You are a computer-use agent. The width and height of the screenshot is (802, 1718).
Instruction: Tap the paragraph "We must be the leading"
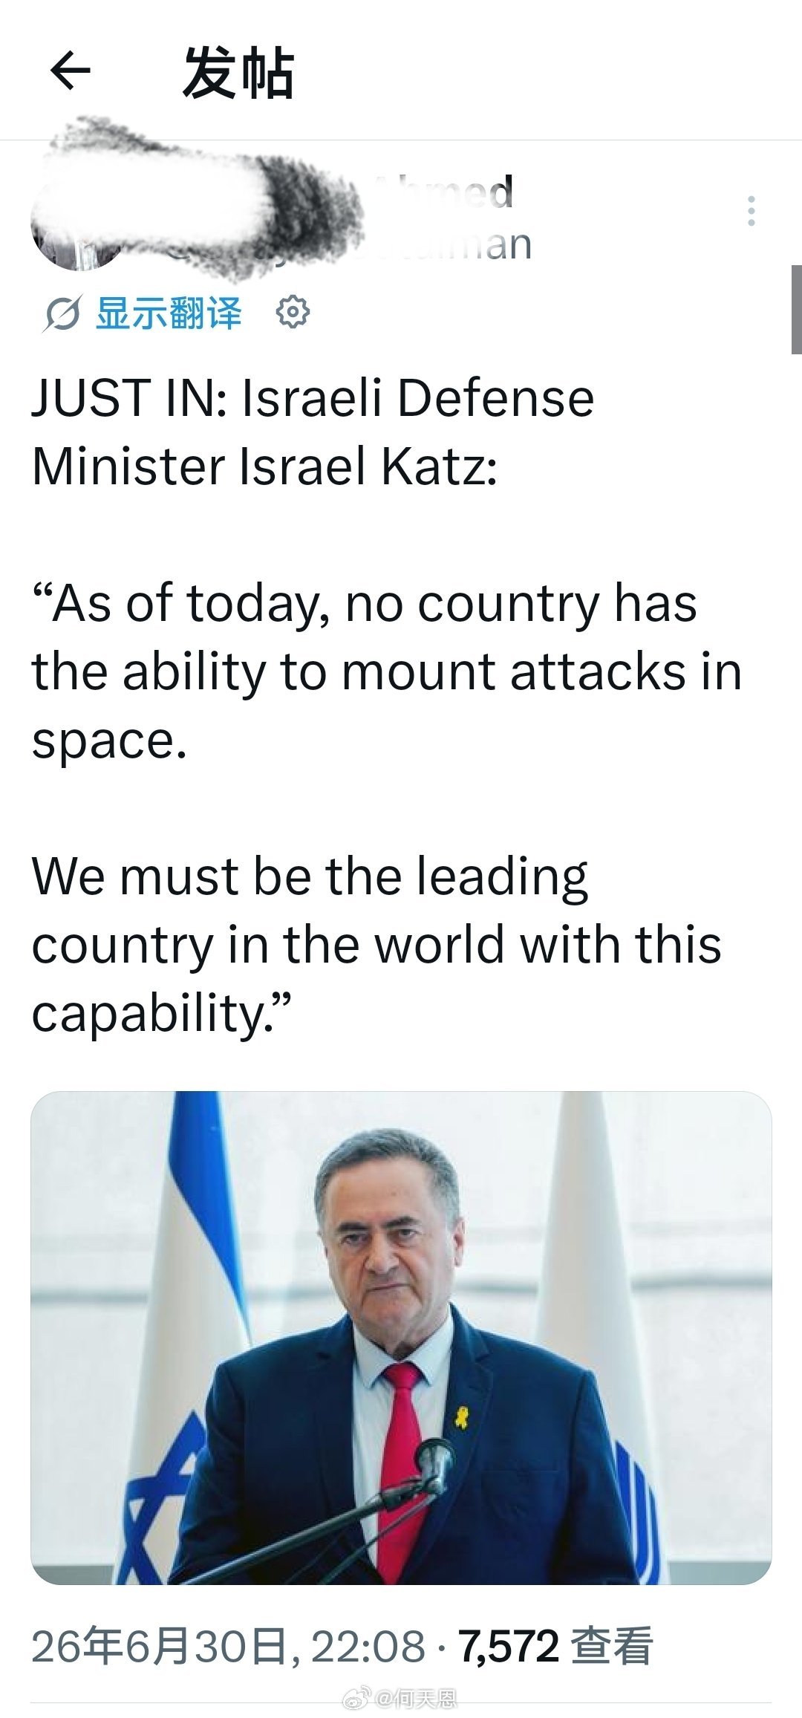[376, 944]
